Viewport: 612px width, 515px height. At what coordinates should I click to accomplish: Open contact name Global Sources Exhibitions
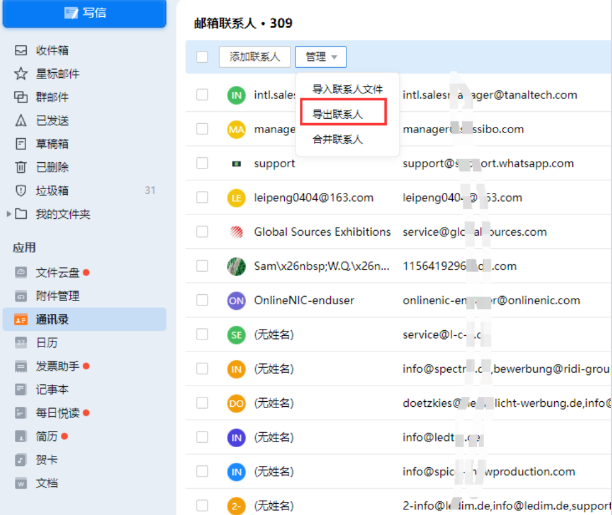322,231
